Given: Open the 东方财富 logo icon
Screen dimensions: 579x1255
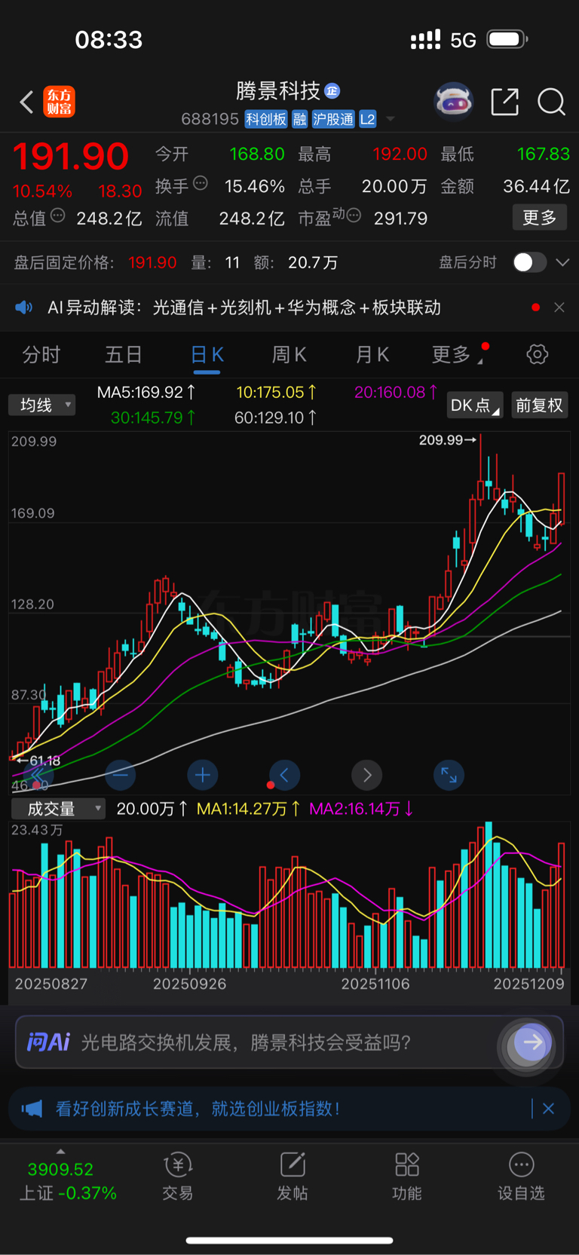Looking at the screenshot, I should (59, 102).
